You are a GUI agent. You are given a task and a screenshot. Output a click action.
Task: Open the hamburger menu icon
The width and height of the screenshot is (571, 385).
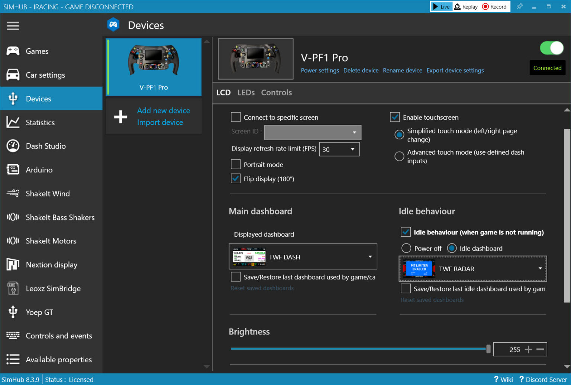(13, 26)
